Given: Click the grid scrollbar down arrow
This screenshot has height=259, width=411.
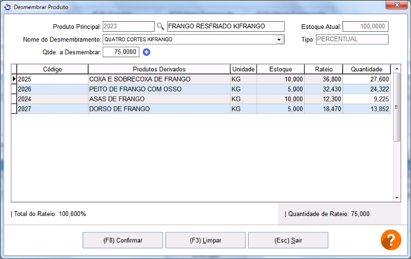Looking at the screenshot, I should [x=397, y=198].
